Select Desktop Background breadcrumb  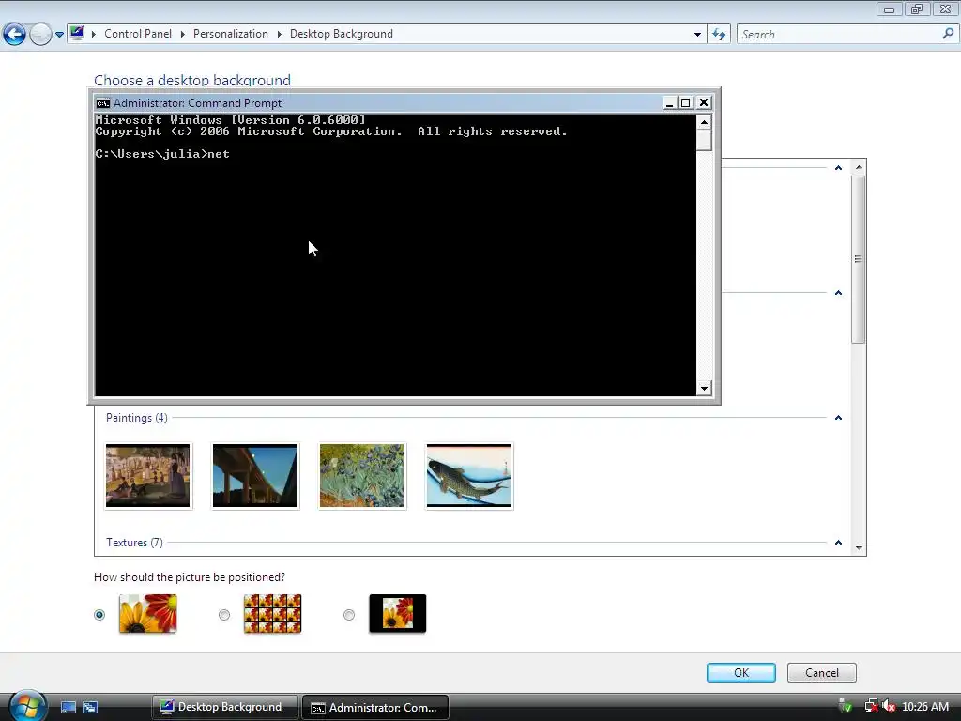(x=342, y=34)
